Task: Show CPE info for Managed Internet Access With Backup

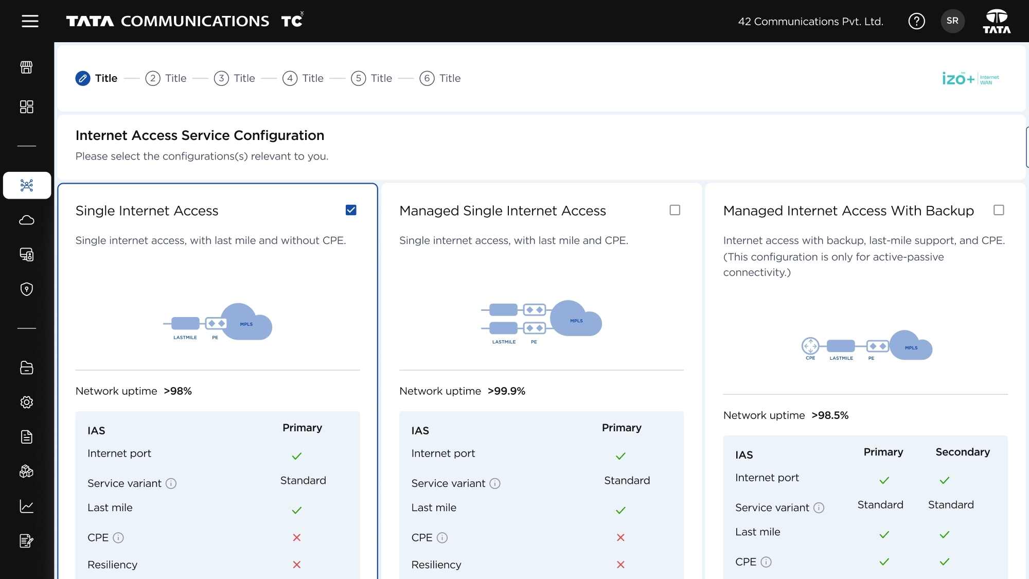Action: click(x=766, y=562)
